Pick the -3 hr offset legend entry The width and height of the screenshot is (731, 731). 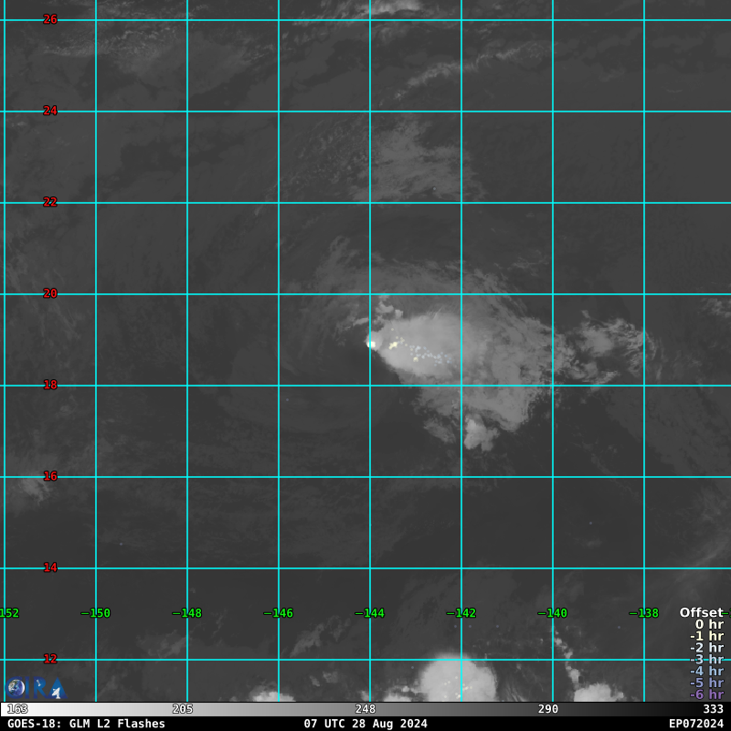[x=706, y=660]
